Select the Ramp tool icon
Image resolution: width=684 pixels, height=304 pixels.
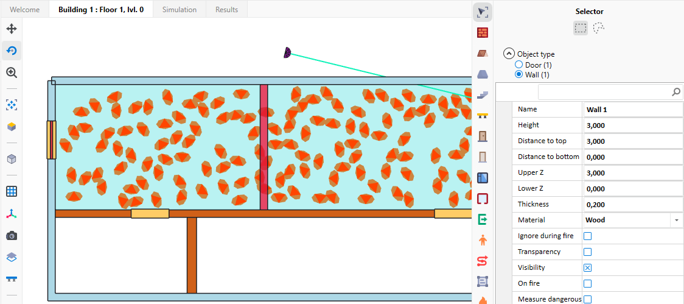483,74
